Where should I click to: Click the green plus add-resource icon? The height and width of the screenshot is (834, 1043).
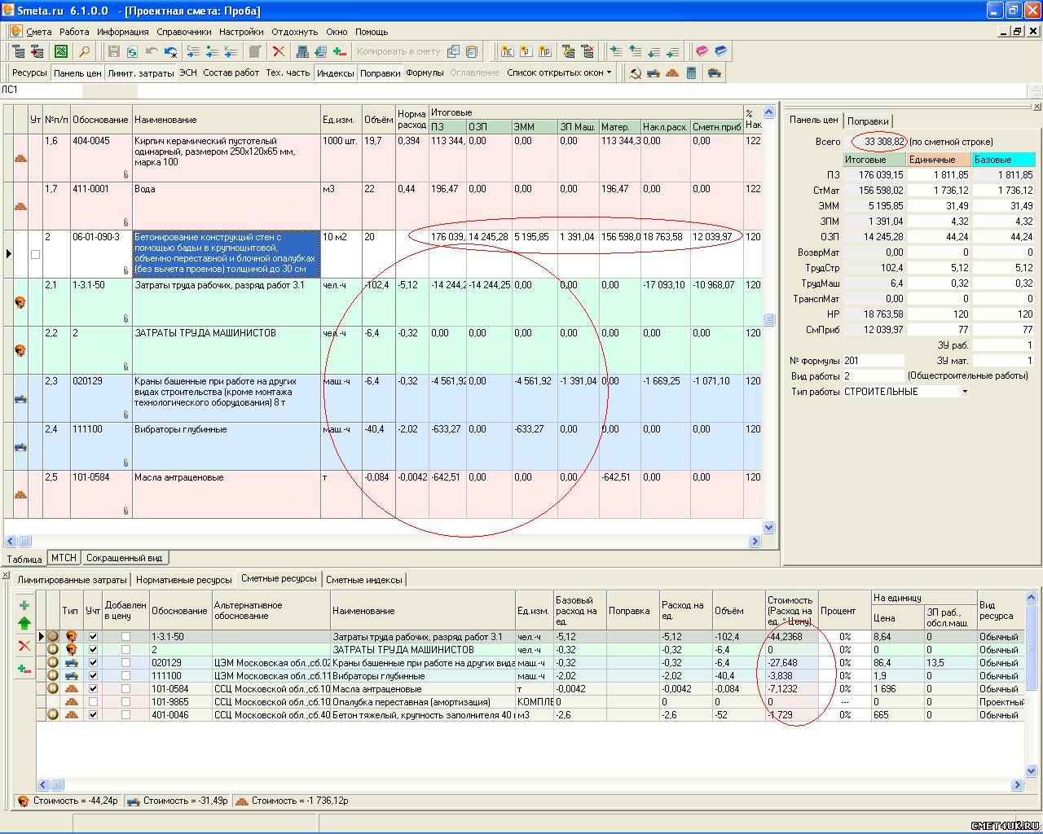click(x=24, y=605)
